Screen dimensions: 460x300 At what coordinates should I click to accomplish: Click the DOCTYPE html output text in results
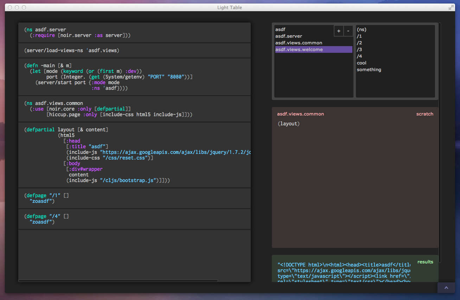coord(344,265)
